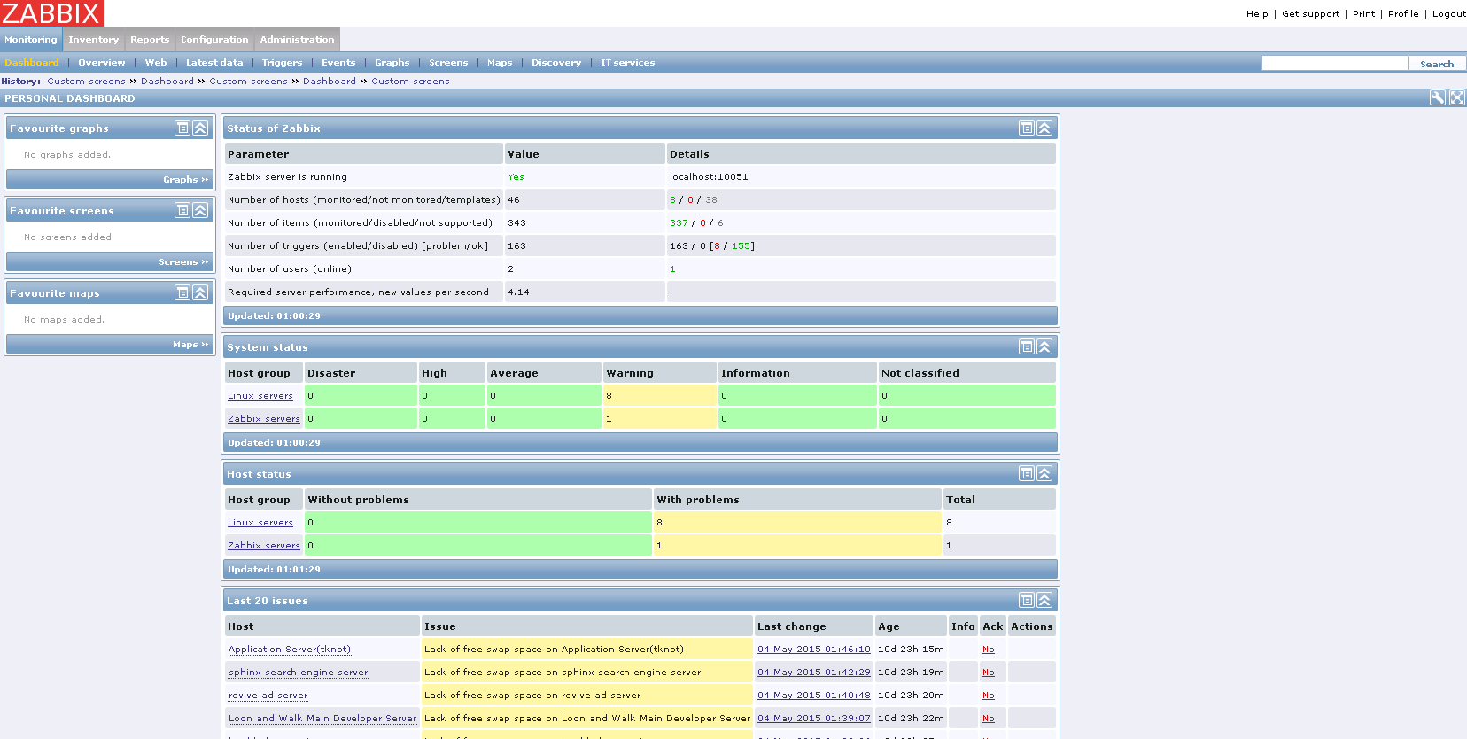Open revive ad server host link

tap(268, 696)
